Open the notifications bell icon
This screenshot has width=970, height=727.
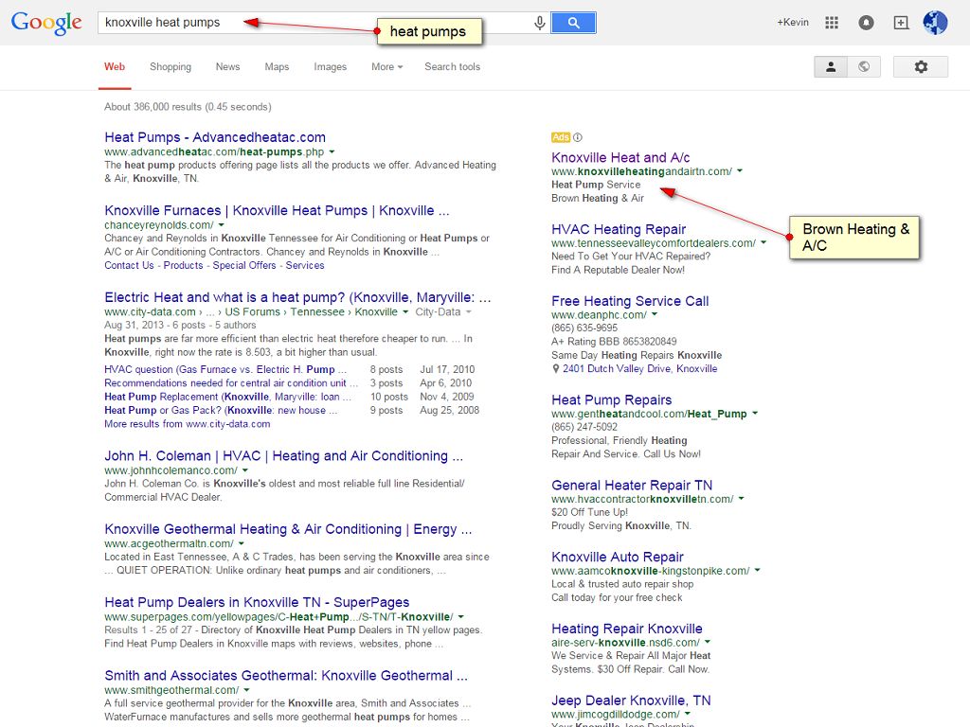pos(866,23)
